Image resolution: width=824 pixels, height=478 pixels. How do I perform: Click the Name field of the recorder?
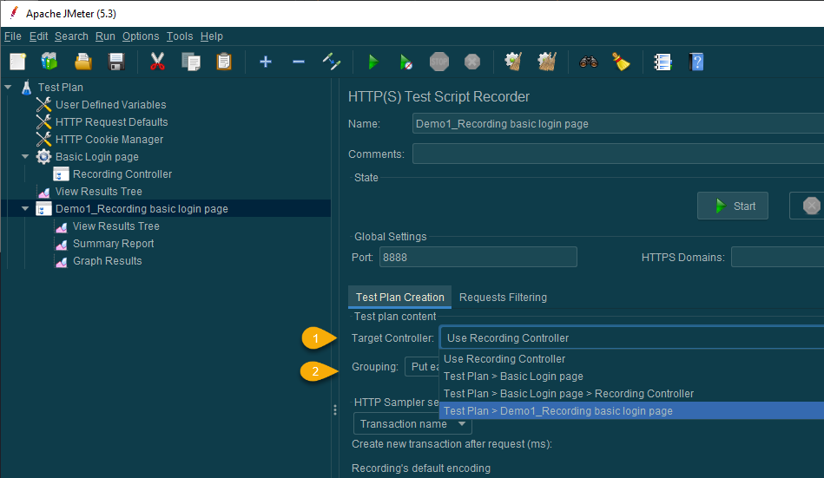(x=618, y=124)
